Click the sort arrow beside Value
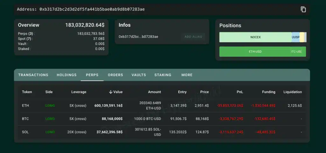 click(x=110, y=92)
